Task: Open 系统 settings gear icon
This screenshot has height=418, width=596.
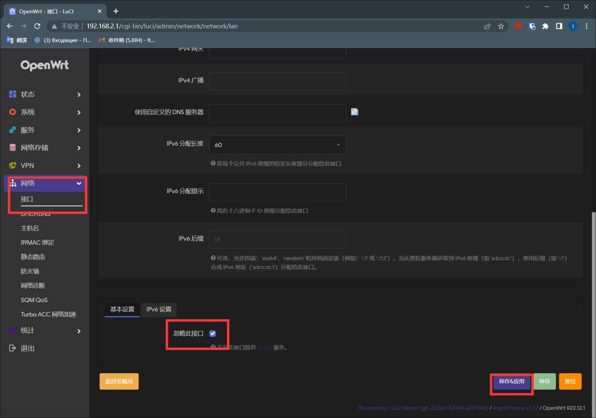Action: [13, 112]
